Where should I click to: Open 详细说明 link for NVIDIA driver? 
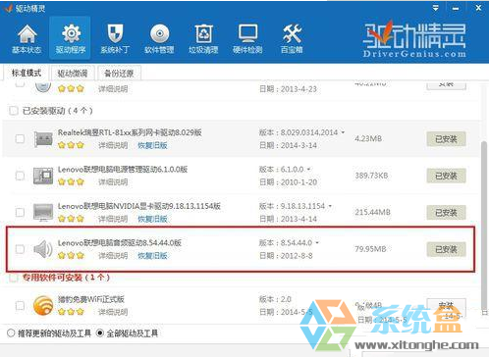point(113,219)
